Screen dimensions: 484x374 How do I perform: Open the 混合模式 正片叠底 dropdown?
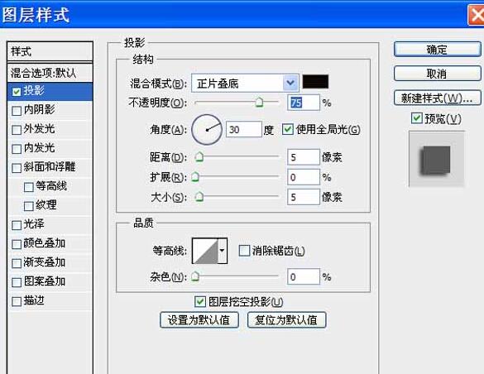point(245,83)
